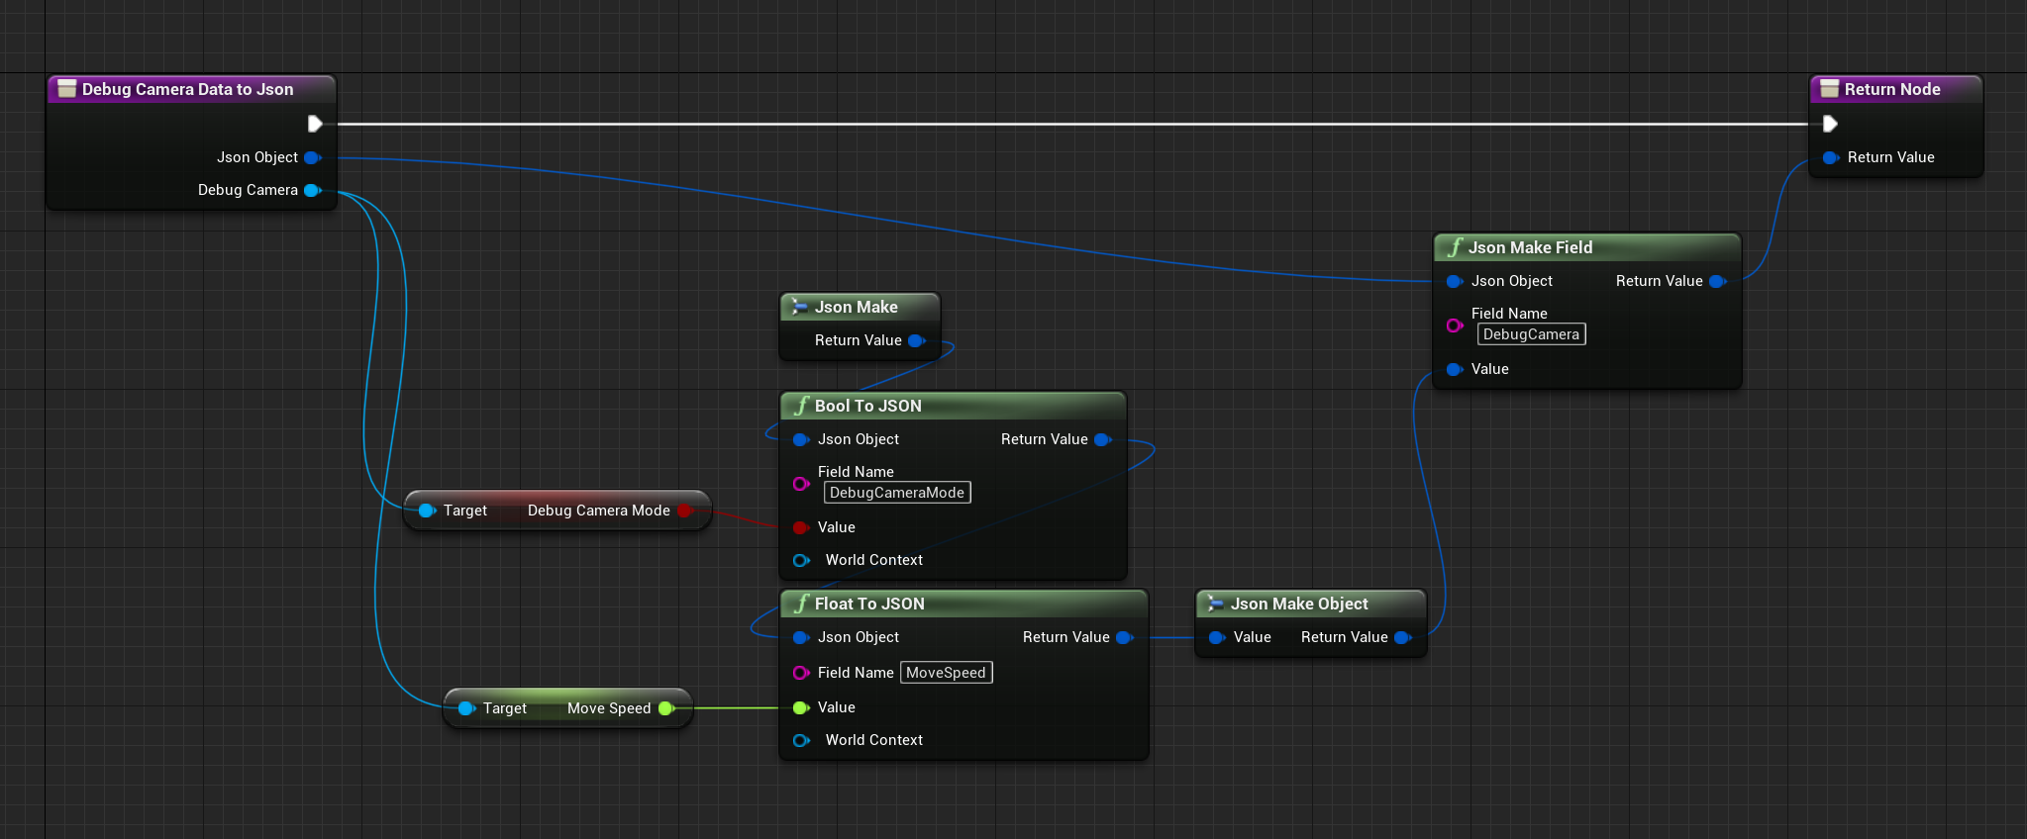Click the Json Object input pin on Float To JSON

pos(801,637)
